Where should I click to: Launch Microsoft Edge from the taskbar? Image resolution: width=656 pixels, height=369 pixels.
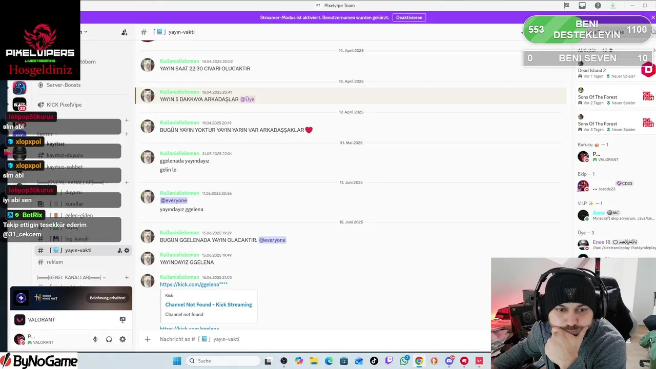click(x=329, y=361)
